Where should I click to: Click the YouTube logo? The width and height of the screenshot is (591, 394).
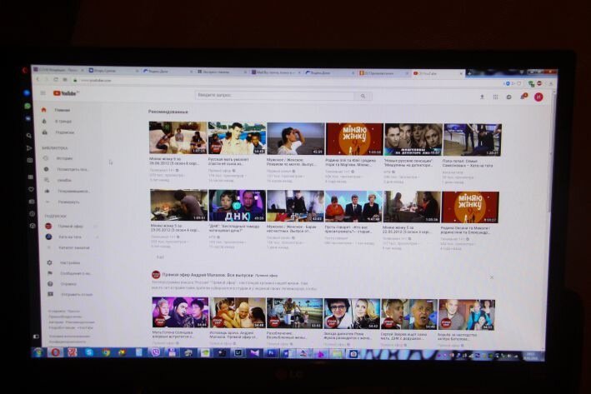click(65, 94)
